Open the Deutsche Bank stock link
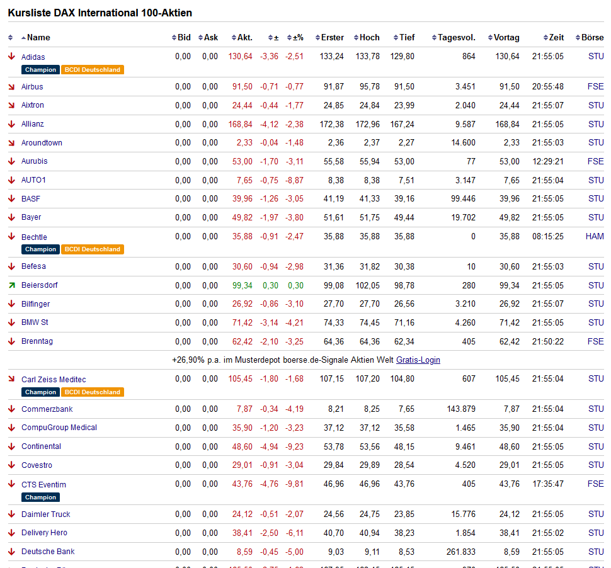The height and width of the screenshot is (568, 611). (48, 552)
